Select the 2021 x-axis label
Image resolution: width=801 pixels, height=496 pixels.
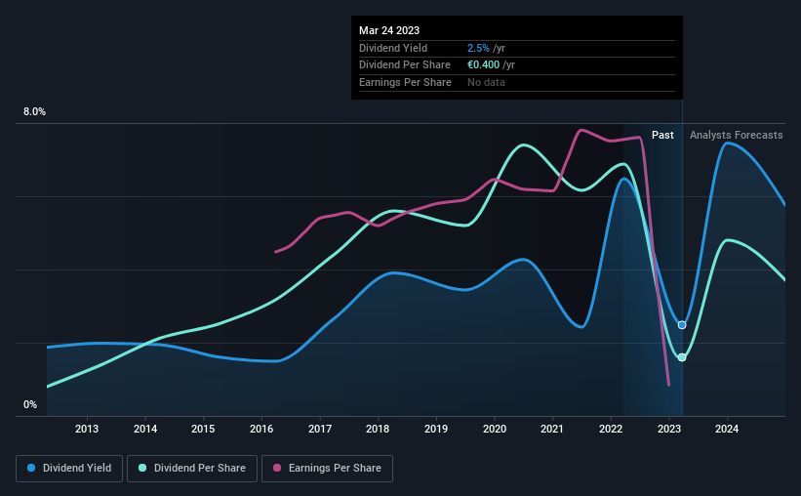(x=551, y=429)
